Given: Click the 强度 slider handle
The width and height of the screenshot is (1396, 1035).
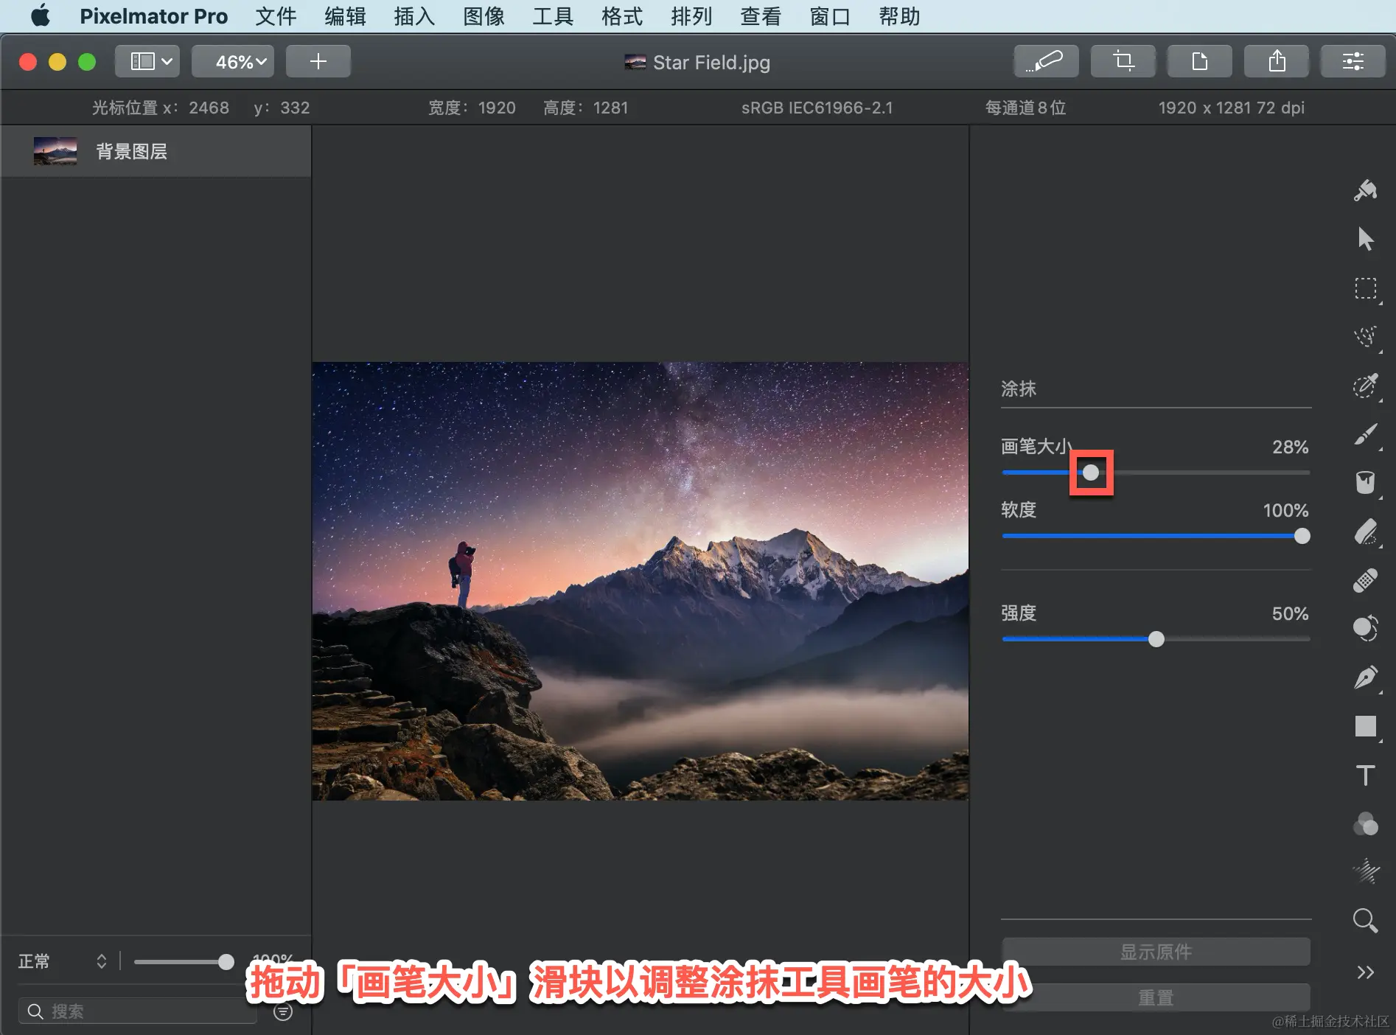Looking at the screenshot, I should [x=1156, y=639].
